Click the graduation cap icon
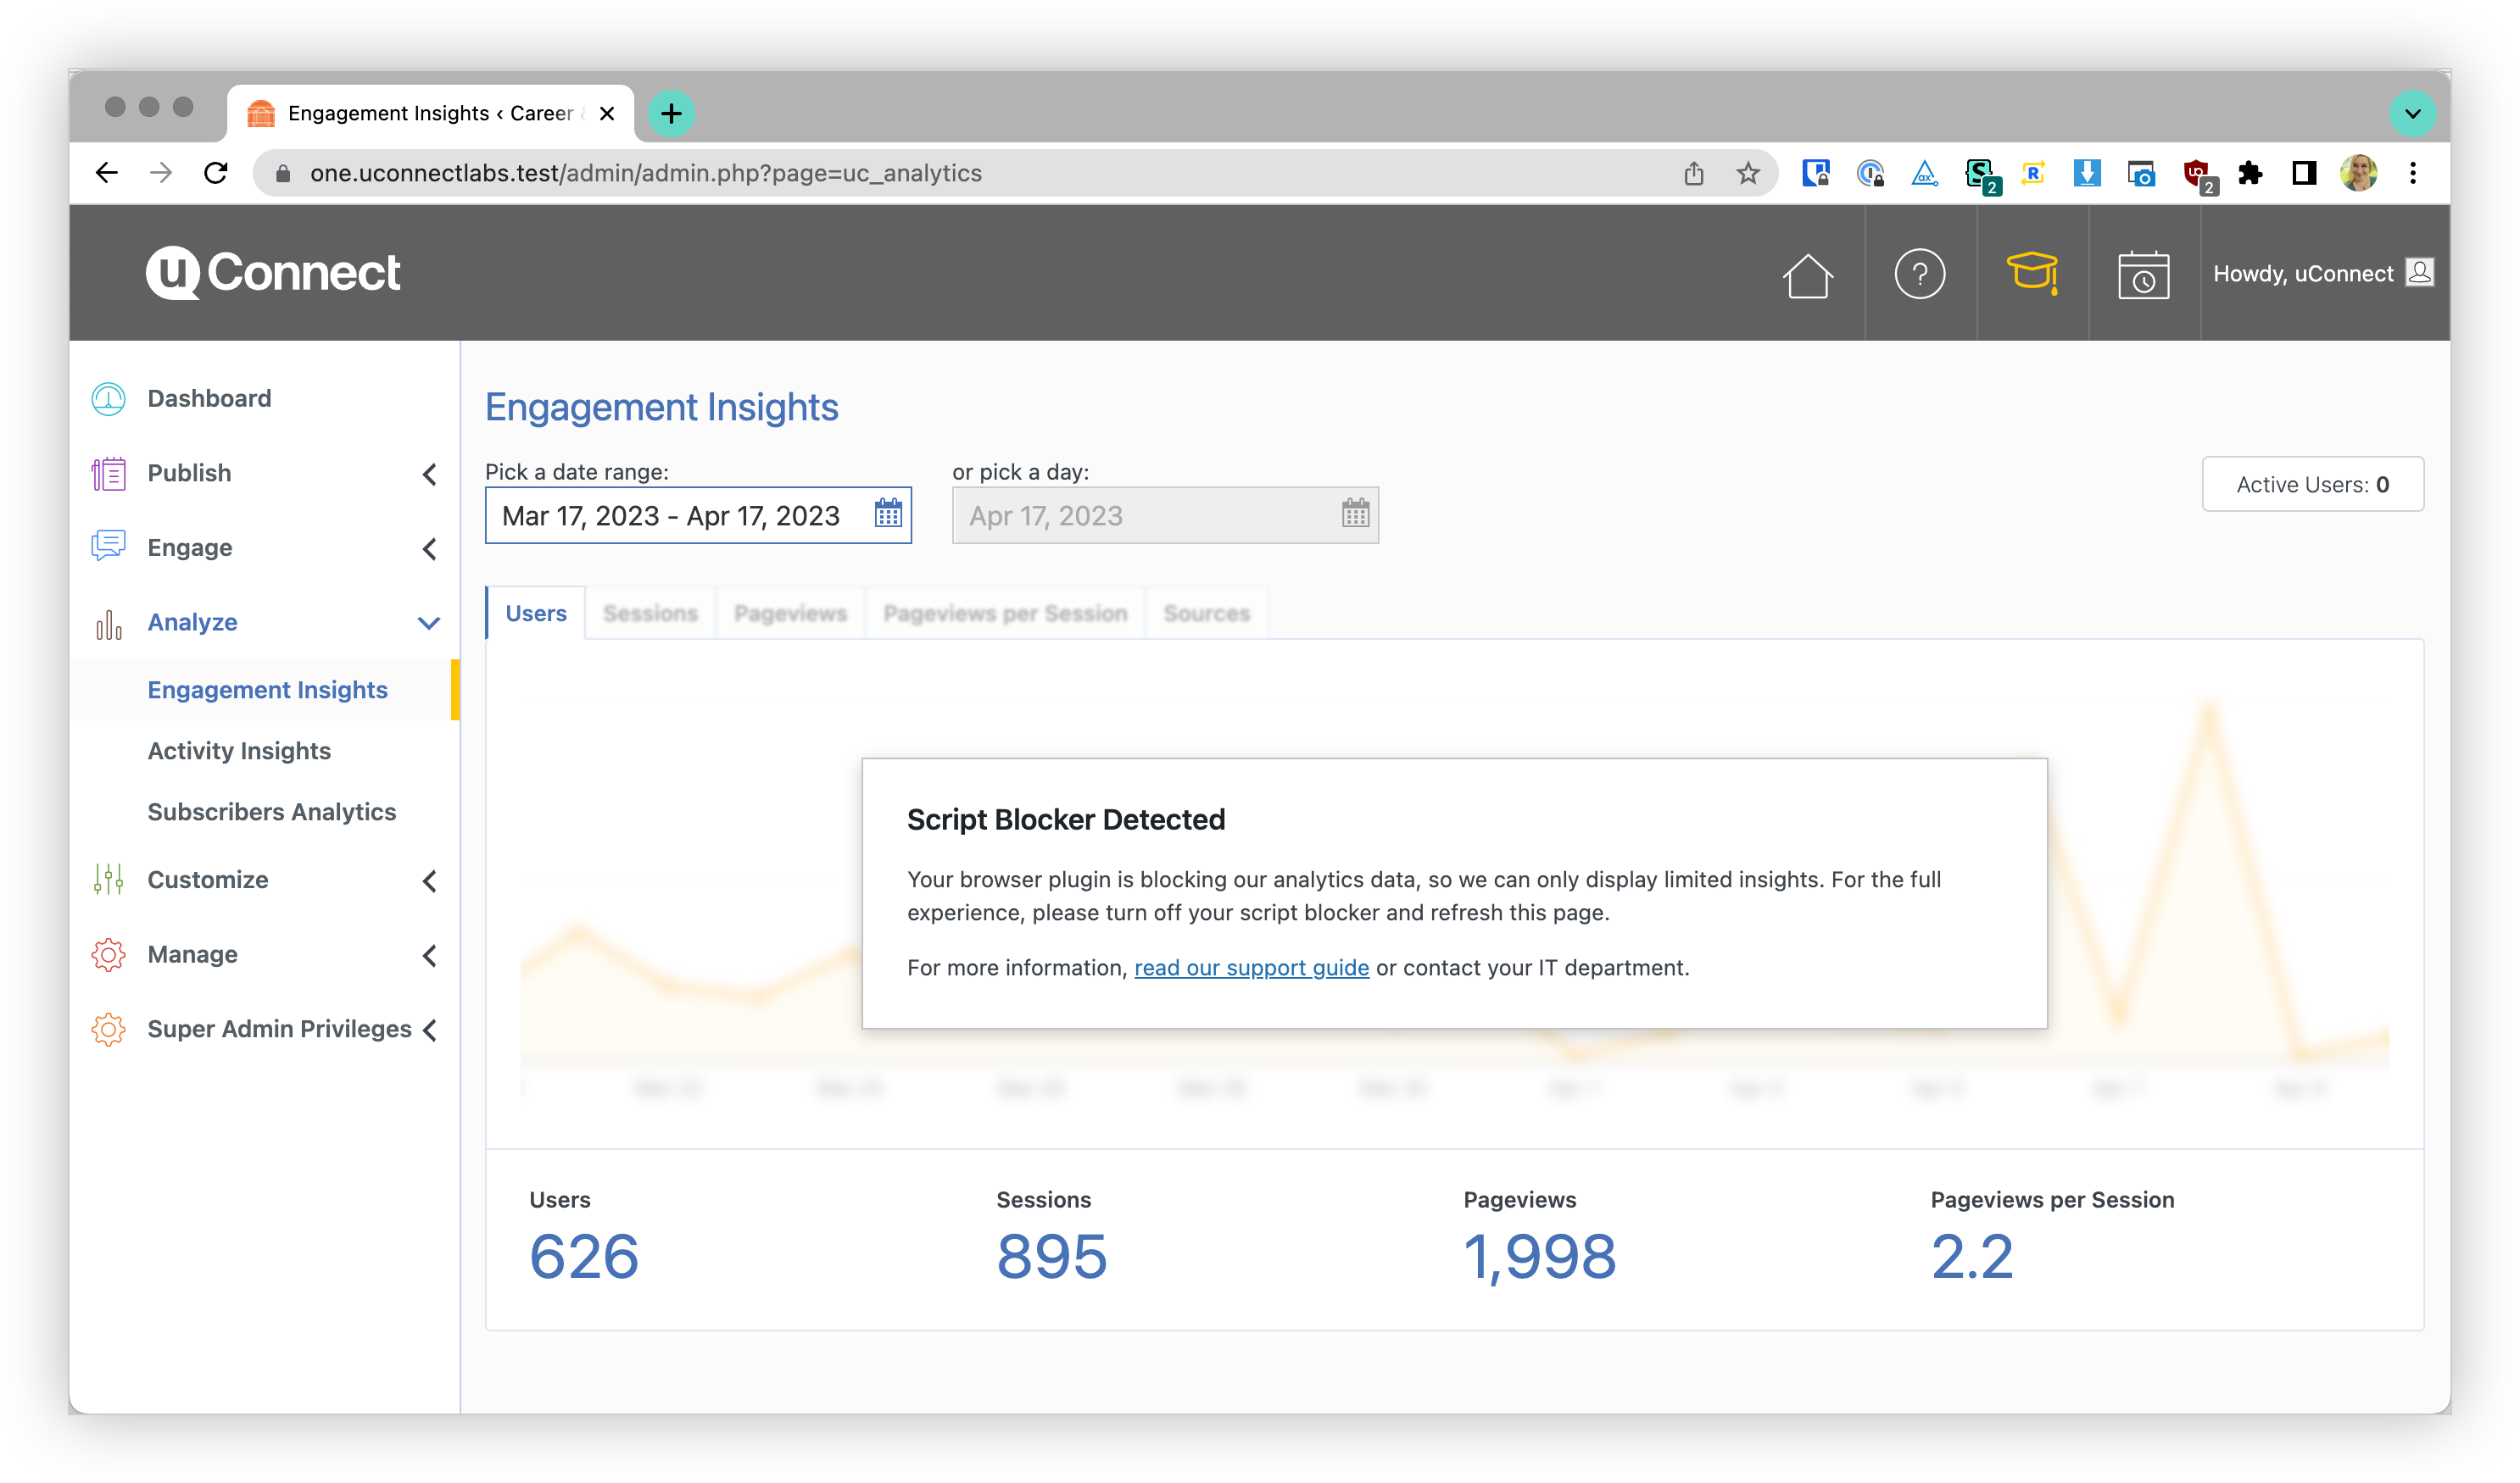 (2032, 273)
